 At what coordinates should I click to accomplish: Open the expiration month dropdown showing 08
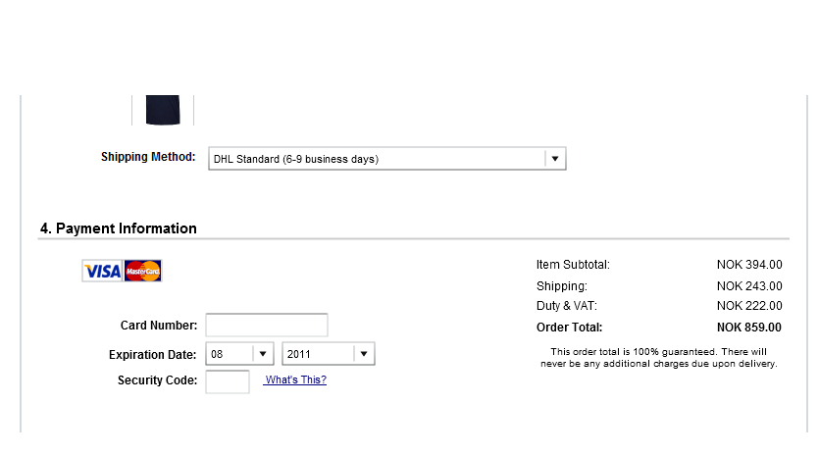(x=239, y=354)
